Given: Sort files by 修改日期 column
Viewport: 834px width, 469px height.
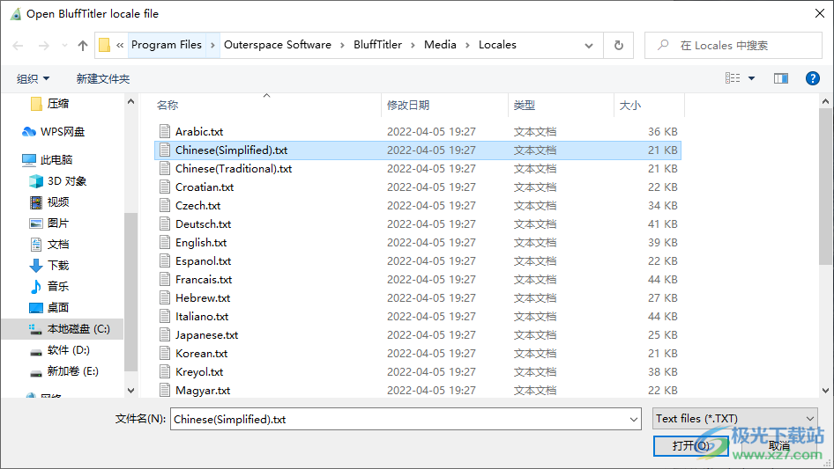Looking at the screenshot, I should pos(408,105).
